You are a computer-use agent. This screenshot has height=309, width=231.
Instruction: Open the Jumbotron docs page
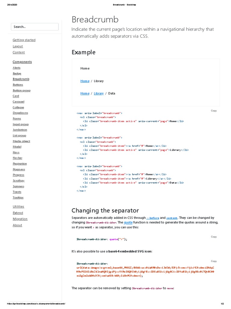pos(20,130)
